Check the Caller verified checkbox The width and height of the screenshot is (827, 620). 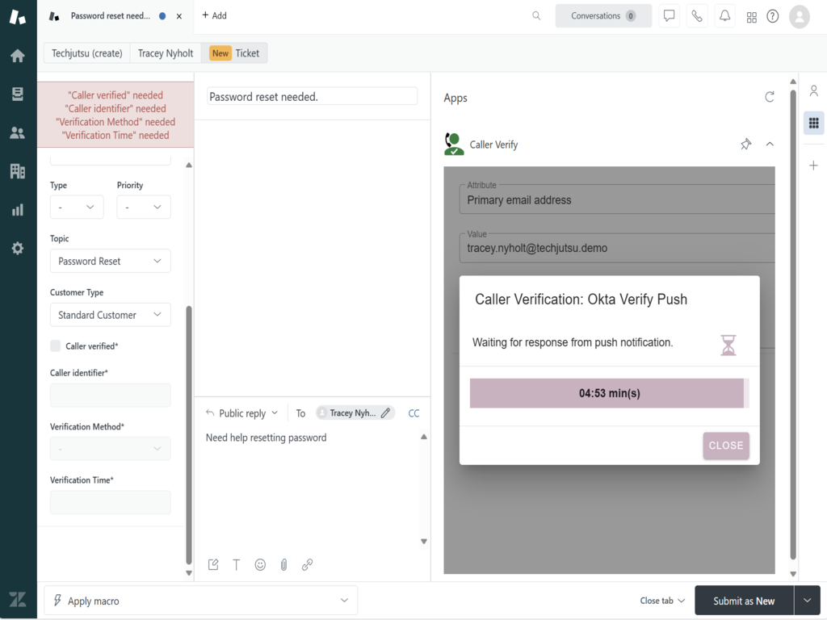[x=55, y=346]
